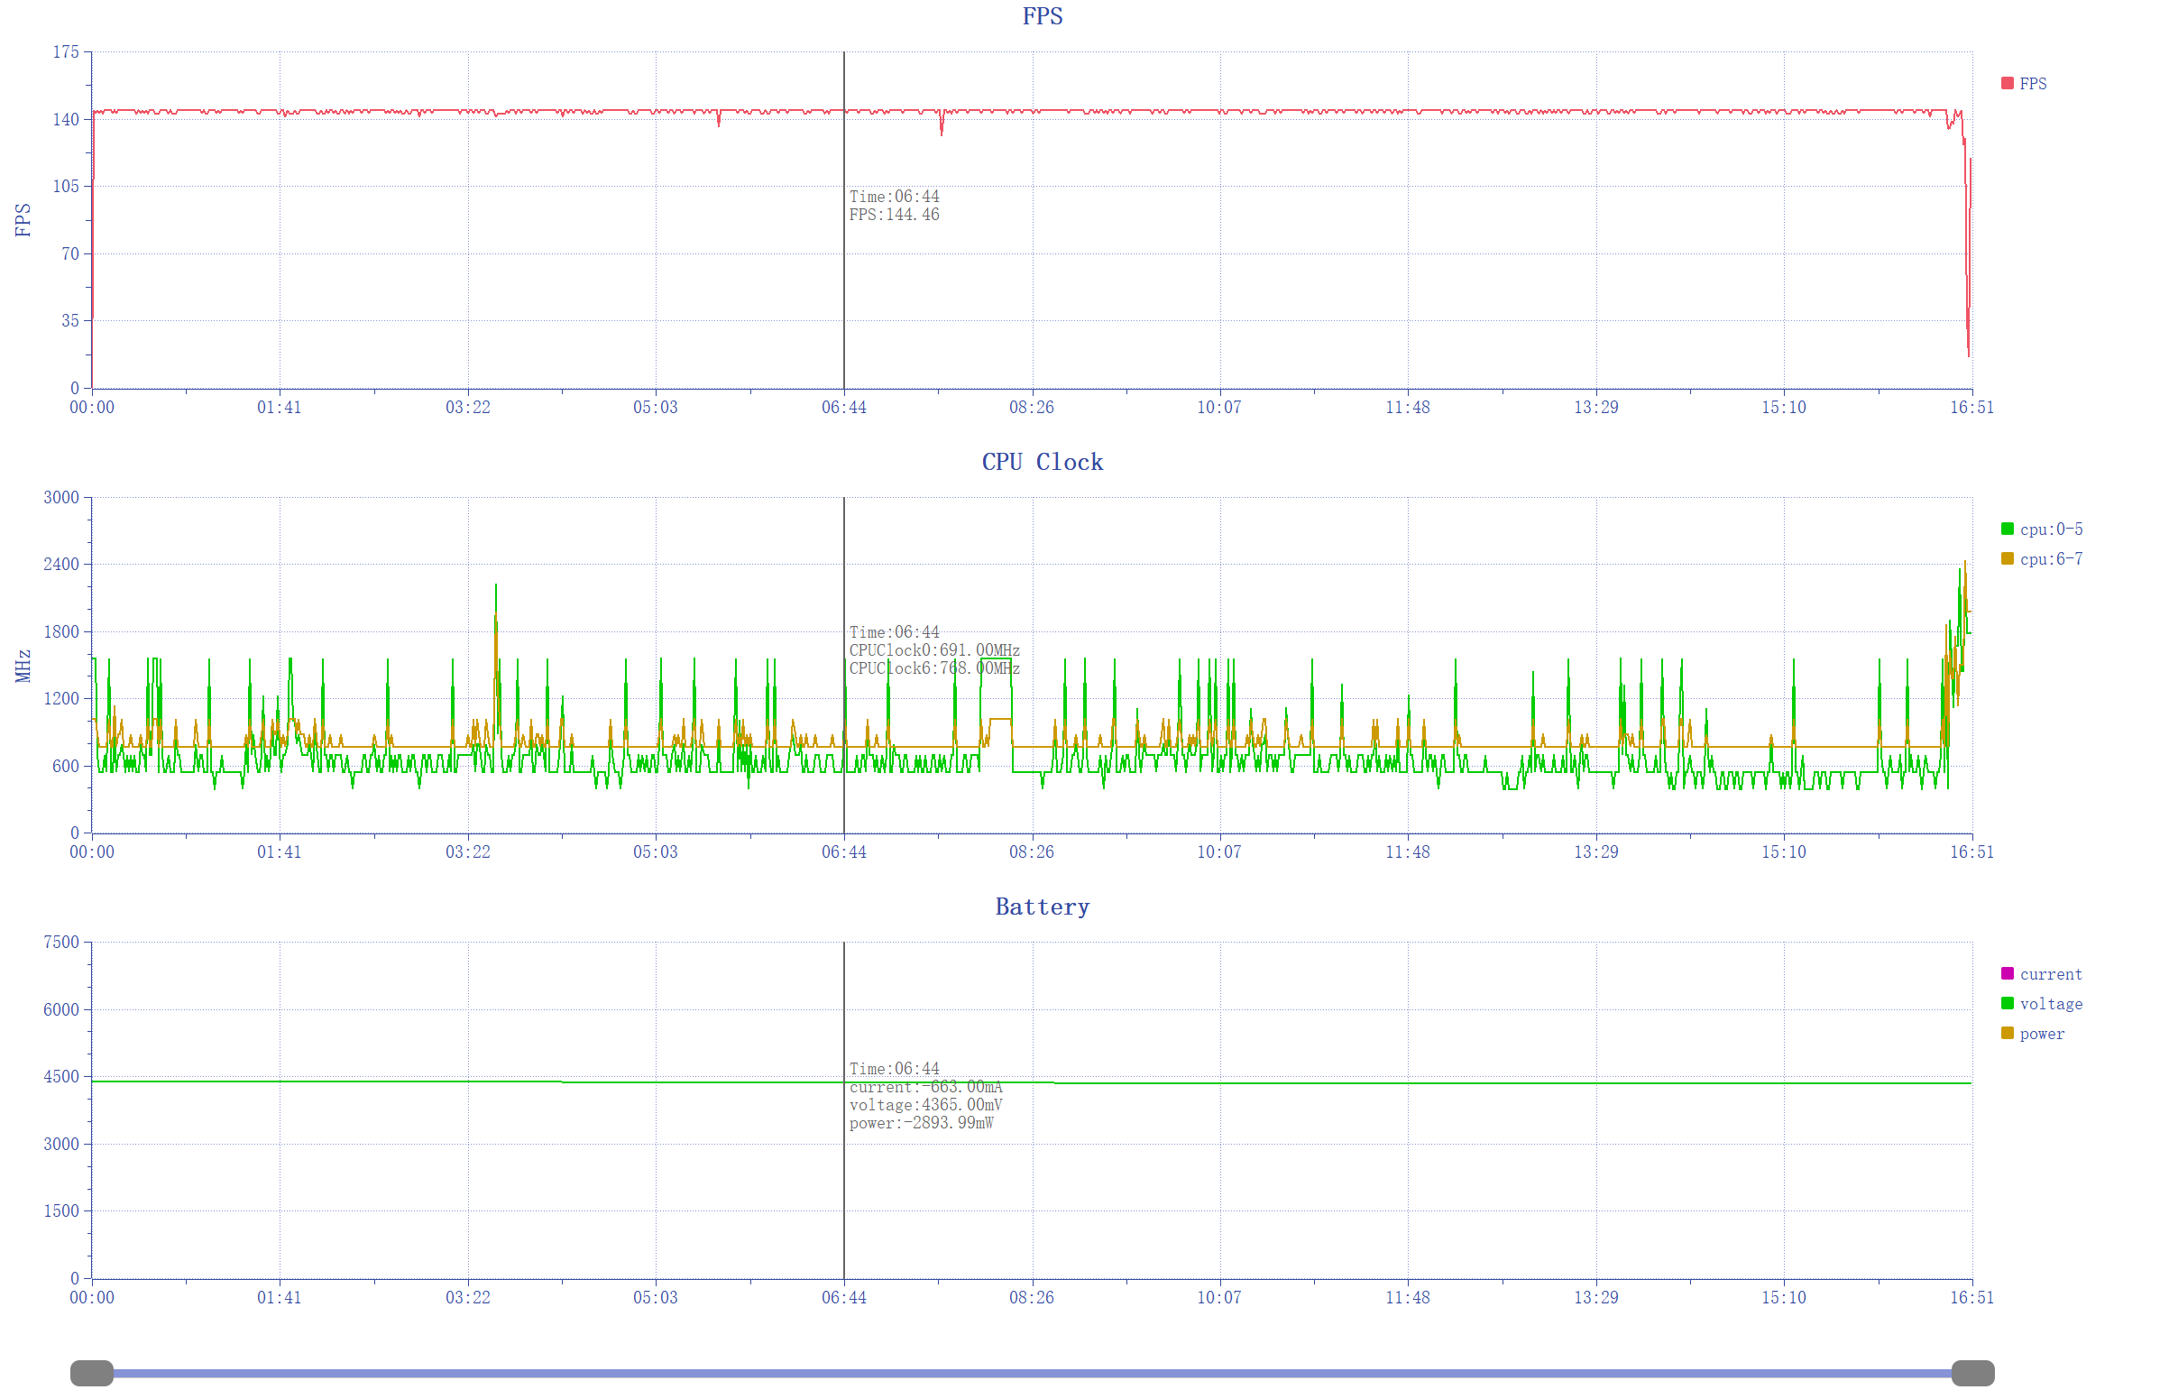The height and width of the screenshot is (1399, 2169).
Task: Click the 10:07 label on CPU Clock axis
Action: [x=1219, y=852]
